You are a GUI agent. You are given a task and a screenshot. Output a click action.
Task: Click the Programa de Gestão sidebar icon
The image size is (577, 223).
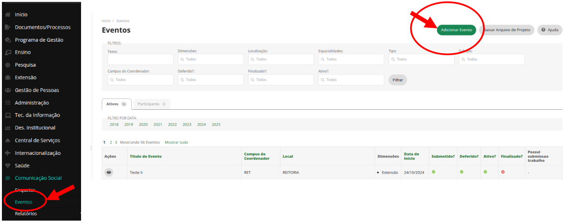click(x=8, y=40)
